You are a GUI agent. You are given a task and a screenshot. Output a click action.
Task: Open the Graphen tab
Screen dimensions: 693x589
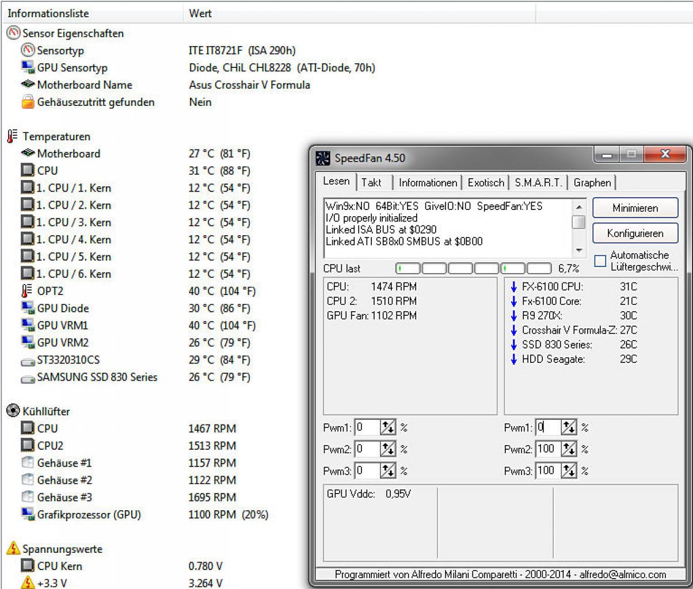tap(592, 183)
